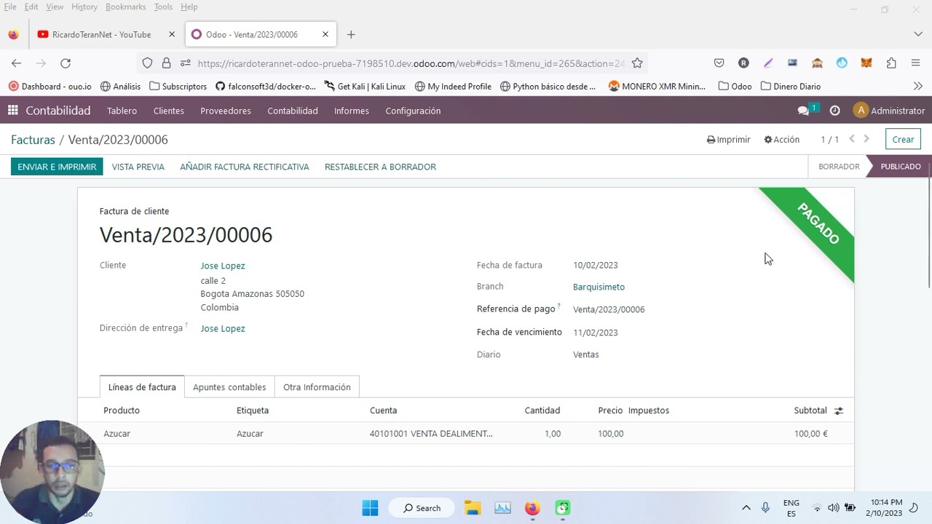Open Pocket save icon in toolbar

click(719, 63)
